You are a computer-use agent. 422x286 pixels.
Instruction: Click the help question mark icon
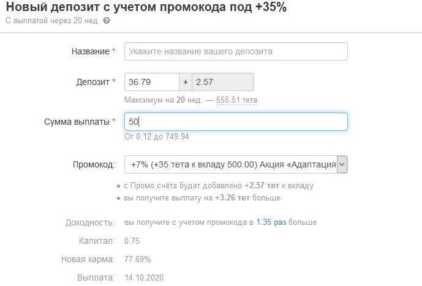(107, 21)
